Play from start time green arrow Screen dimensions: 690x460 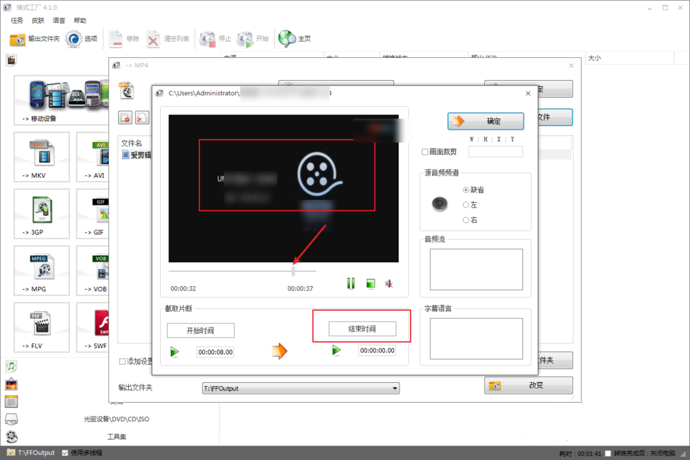tap(175, 352)
